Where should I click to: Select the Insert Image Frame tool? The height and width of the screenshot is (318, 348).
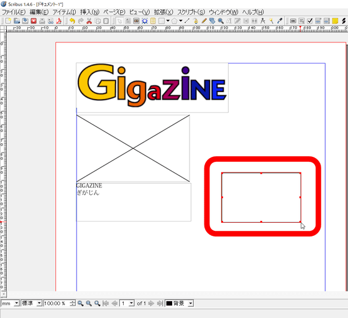point(136,21)
